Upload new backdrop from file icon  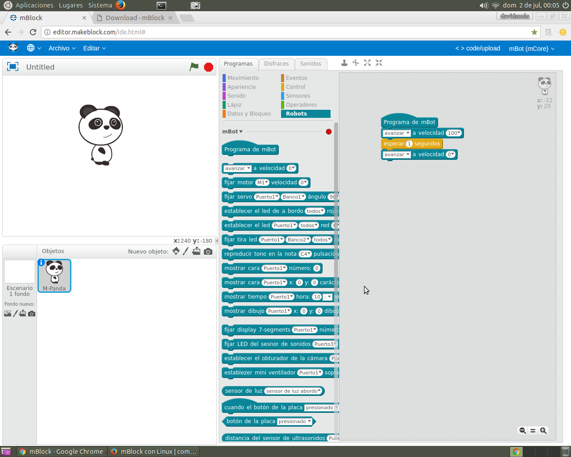tap(22, 313)
